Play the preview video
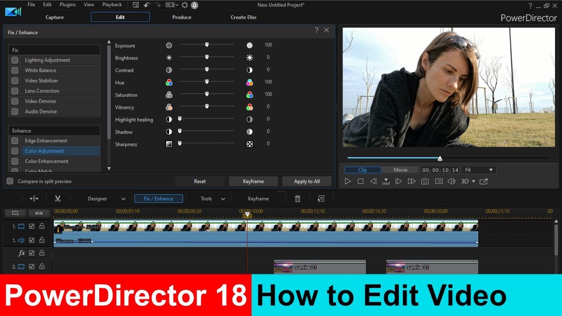 pos(348,181)
